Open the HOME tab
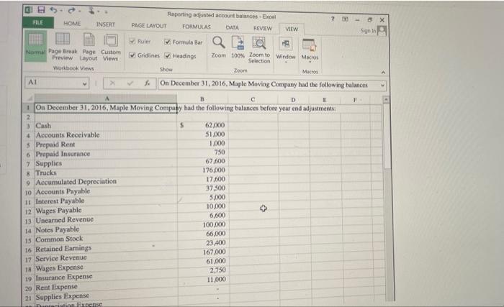Viewport: 504px width, 307px height. pyautogui.click(x=72, y=24)
